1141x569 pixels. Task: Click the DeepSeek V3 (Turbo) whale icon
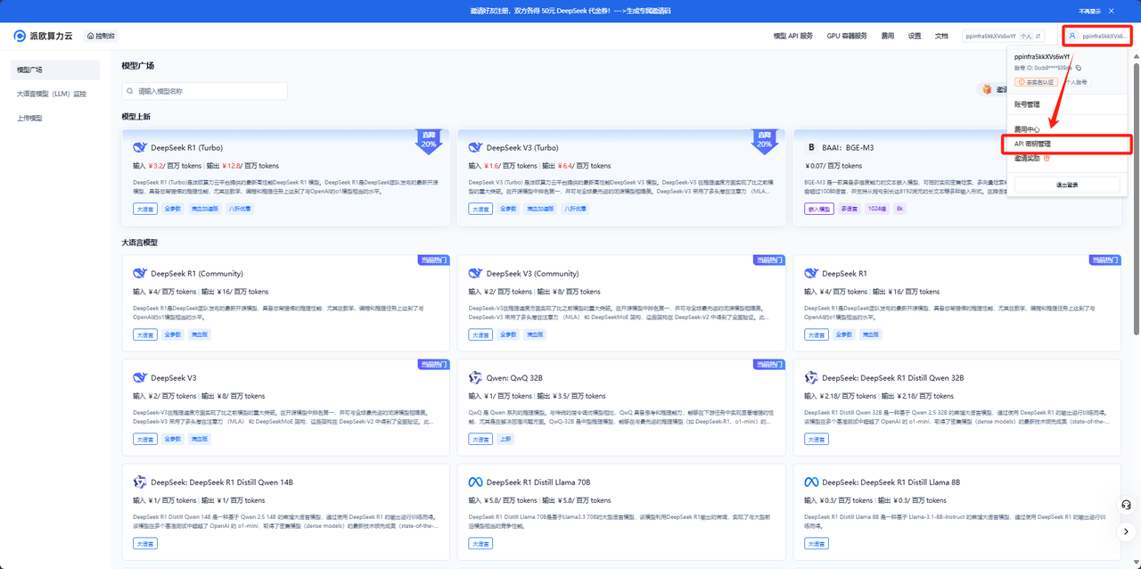[475, 147]
